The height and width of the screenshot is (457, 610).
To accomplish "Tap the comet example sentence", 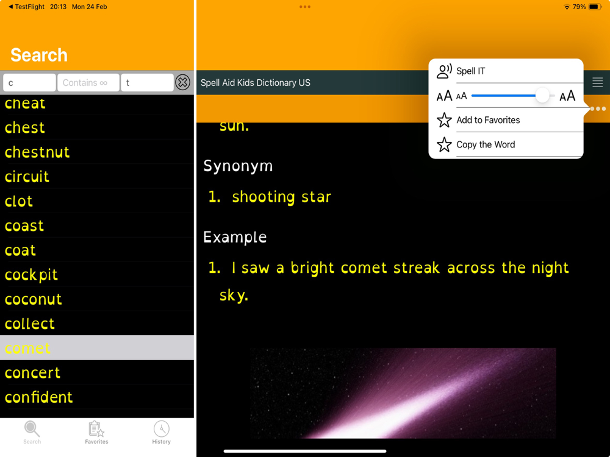I will click(x=394, y=282).
